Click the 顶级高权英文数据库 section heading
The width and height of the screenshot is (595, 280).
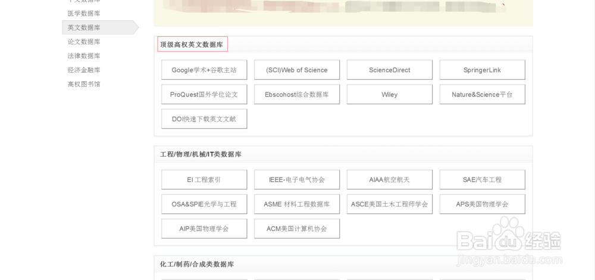(x=192, y=45)
